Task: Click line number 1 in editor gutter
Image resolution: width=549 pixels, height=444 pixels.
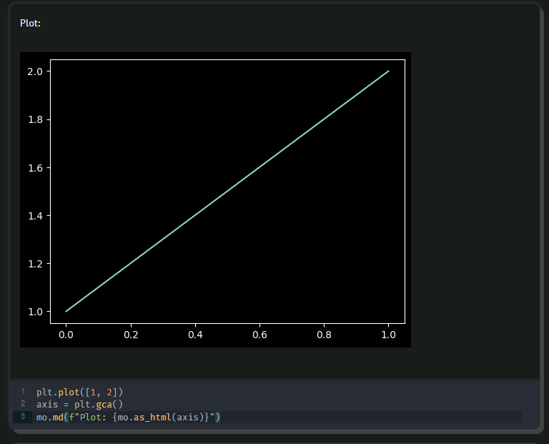Action: click(23, 391)
